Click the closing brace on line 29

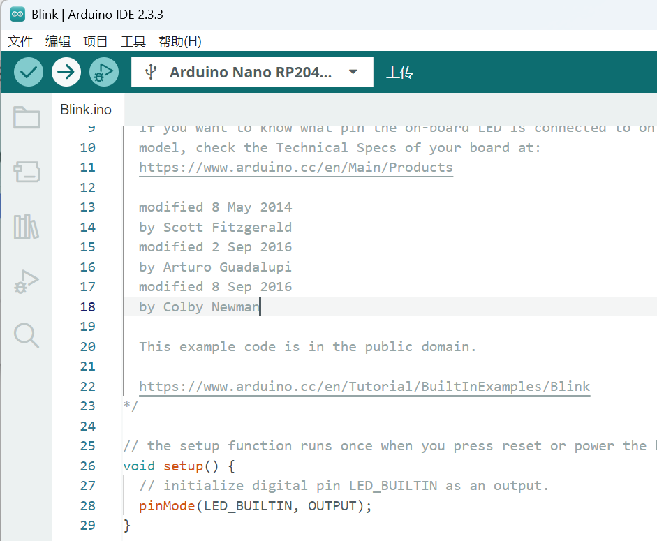(127, 526)
